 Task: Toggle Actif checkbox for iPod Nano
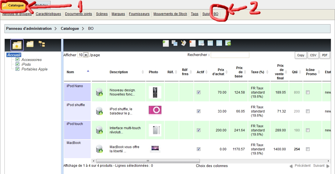pyautogui.click(x=198, y=92)
